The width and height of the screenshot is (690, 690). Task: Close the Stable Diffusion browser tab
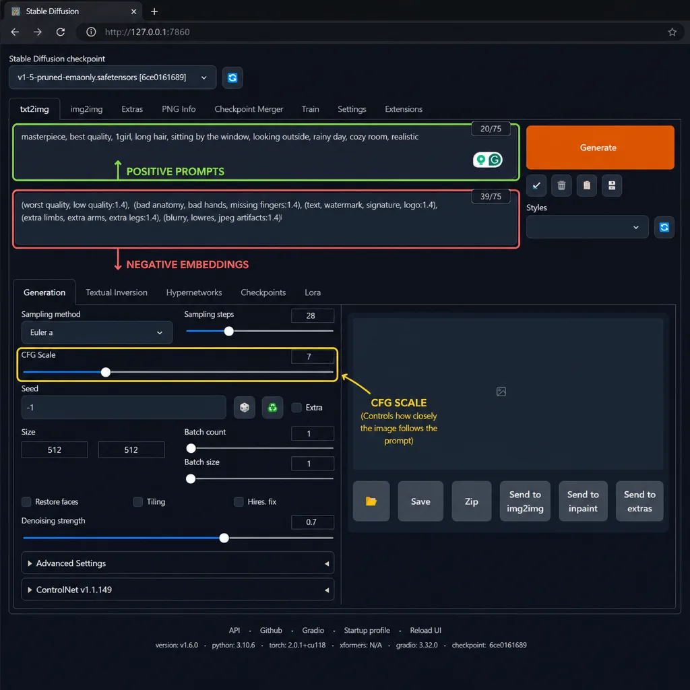(x=133, y=11)
